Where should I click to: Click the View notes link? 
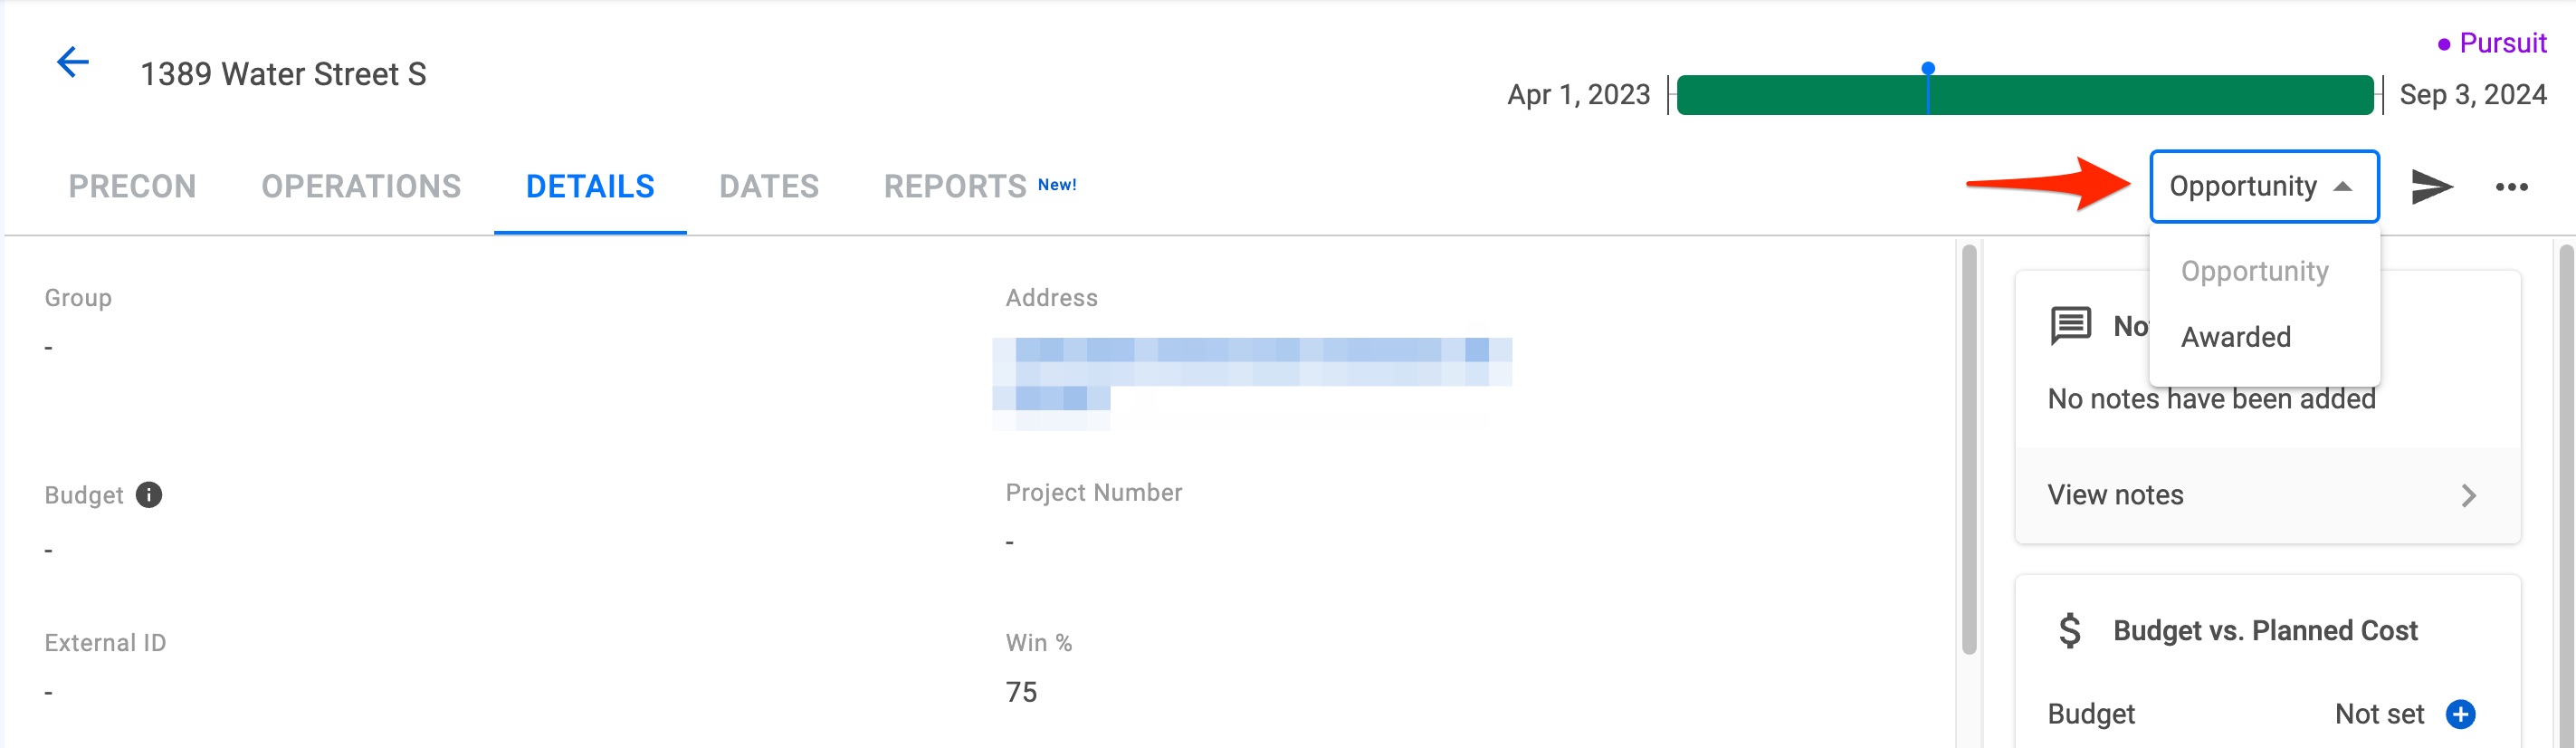2115,495
